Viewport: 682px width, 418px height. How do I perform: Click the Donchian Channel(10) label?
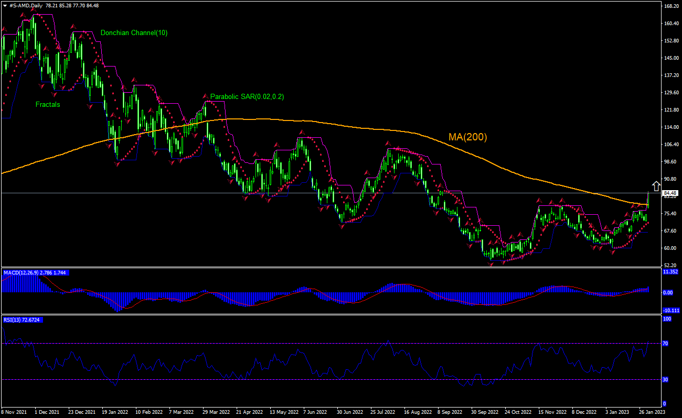point(134,32)
